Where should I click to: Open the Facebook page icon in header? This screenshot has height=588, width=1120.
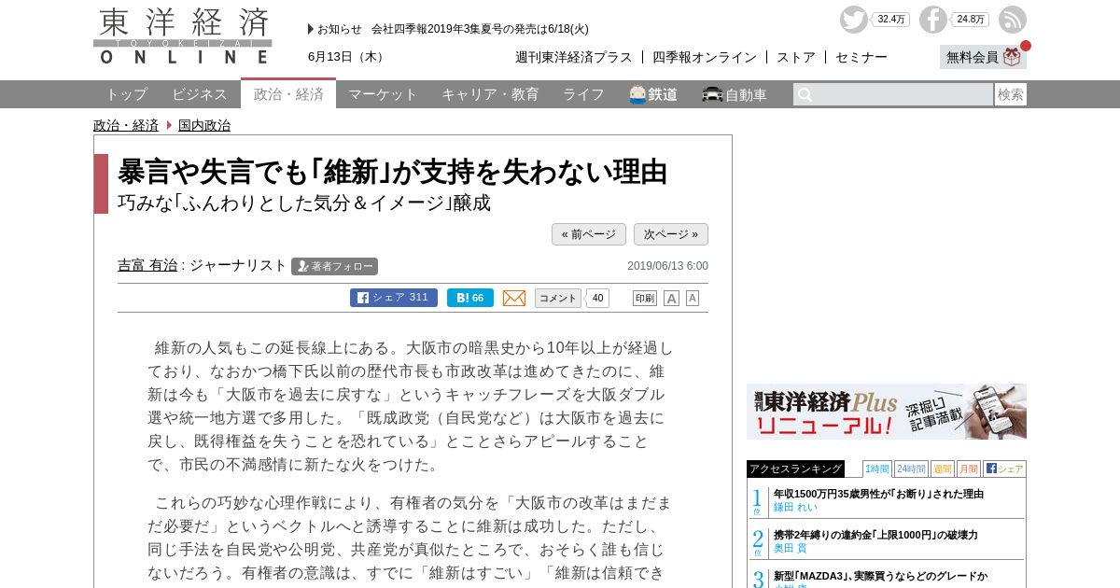[x=932, y=20]
